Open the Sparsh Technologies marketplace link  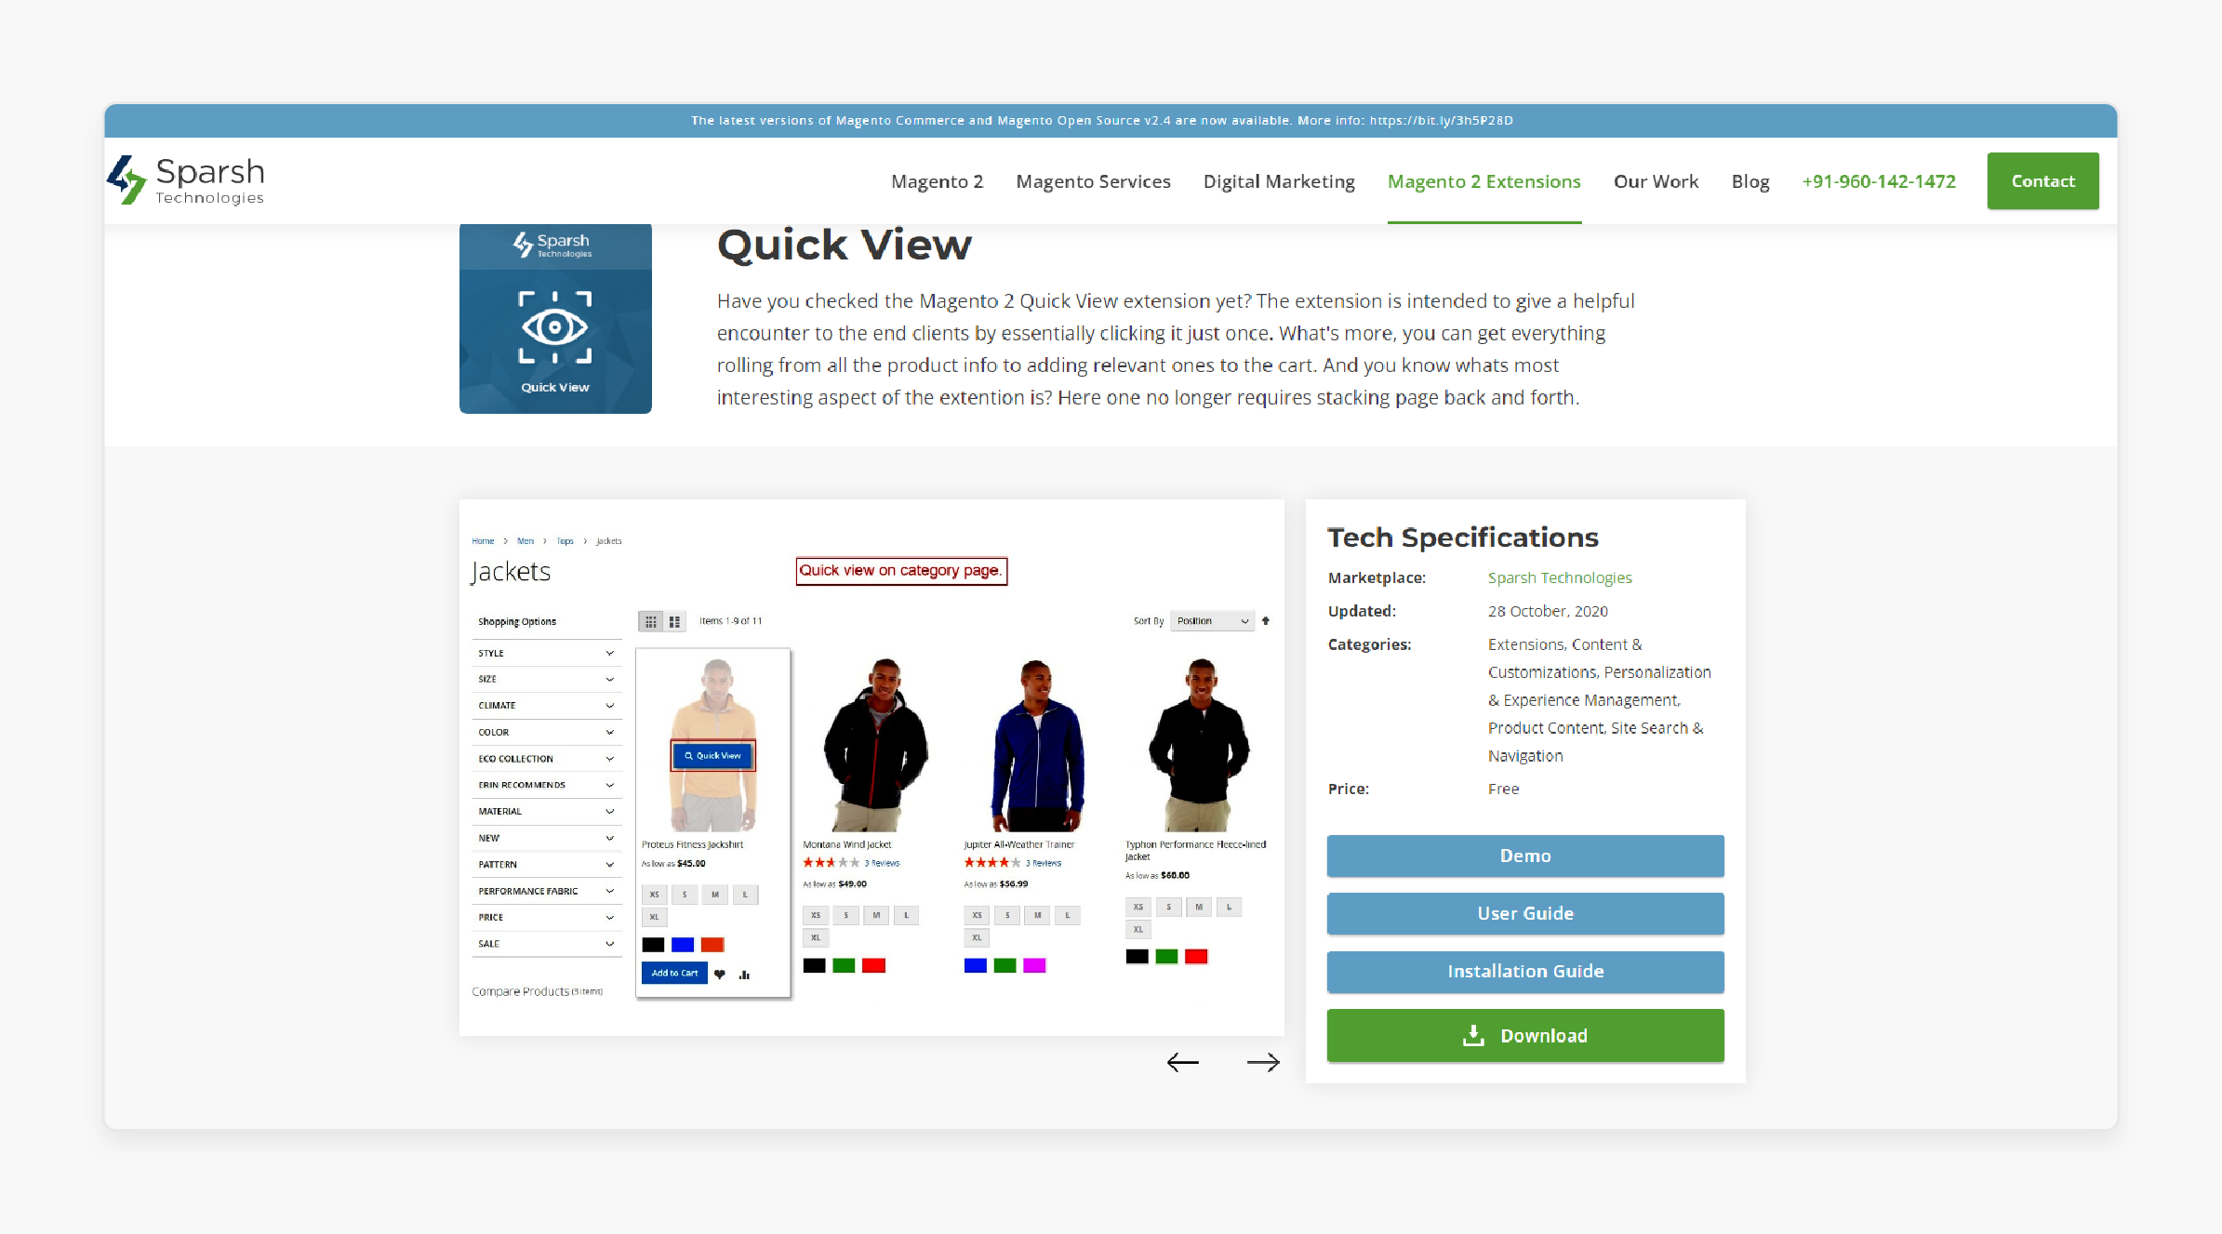click(1560, 577)
